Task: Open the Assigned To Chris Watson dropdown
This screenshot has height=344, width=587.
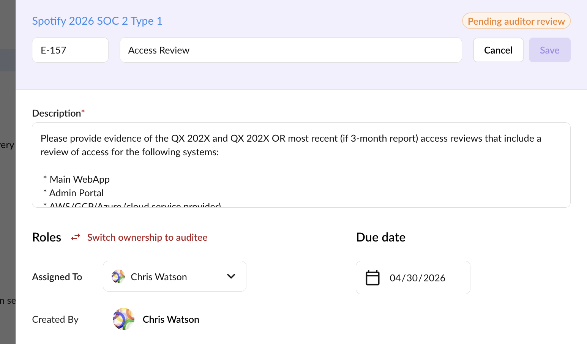Action: point(175,276)
